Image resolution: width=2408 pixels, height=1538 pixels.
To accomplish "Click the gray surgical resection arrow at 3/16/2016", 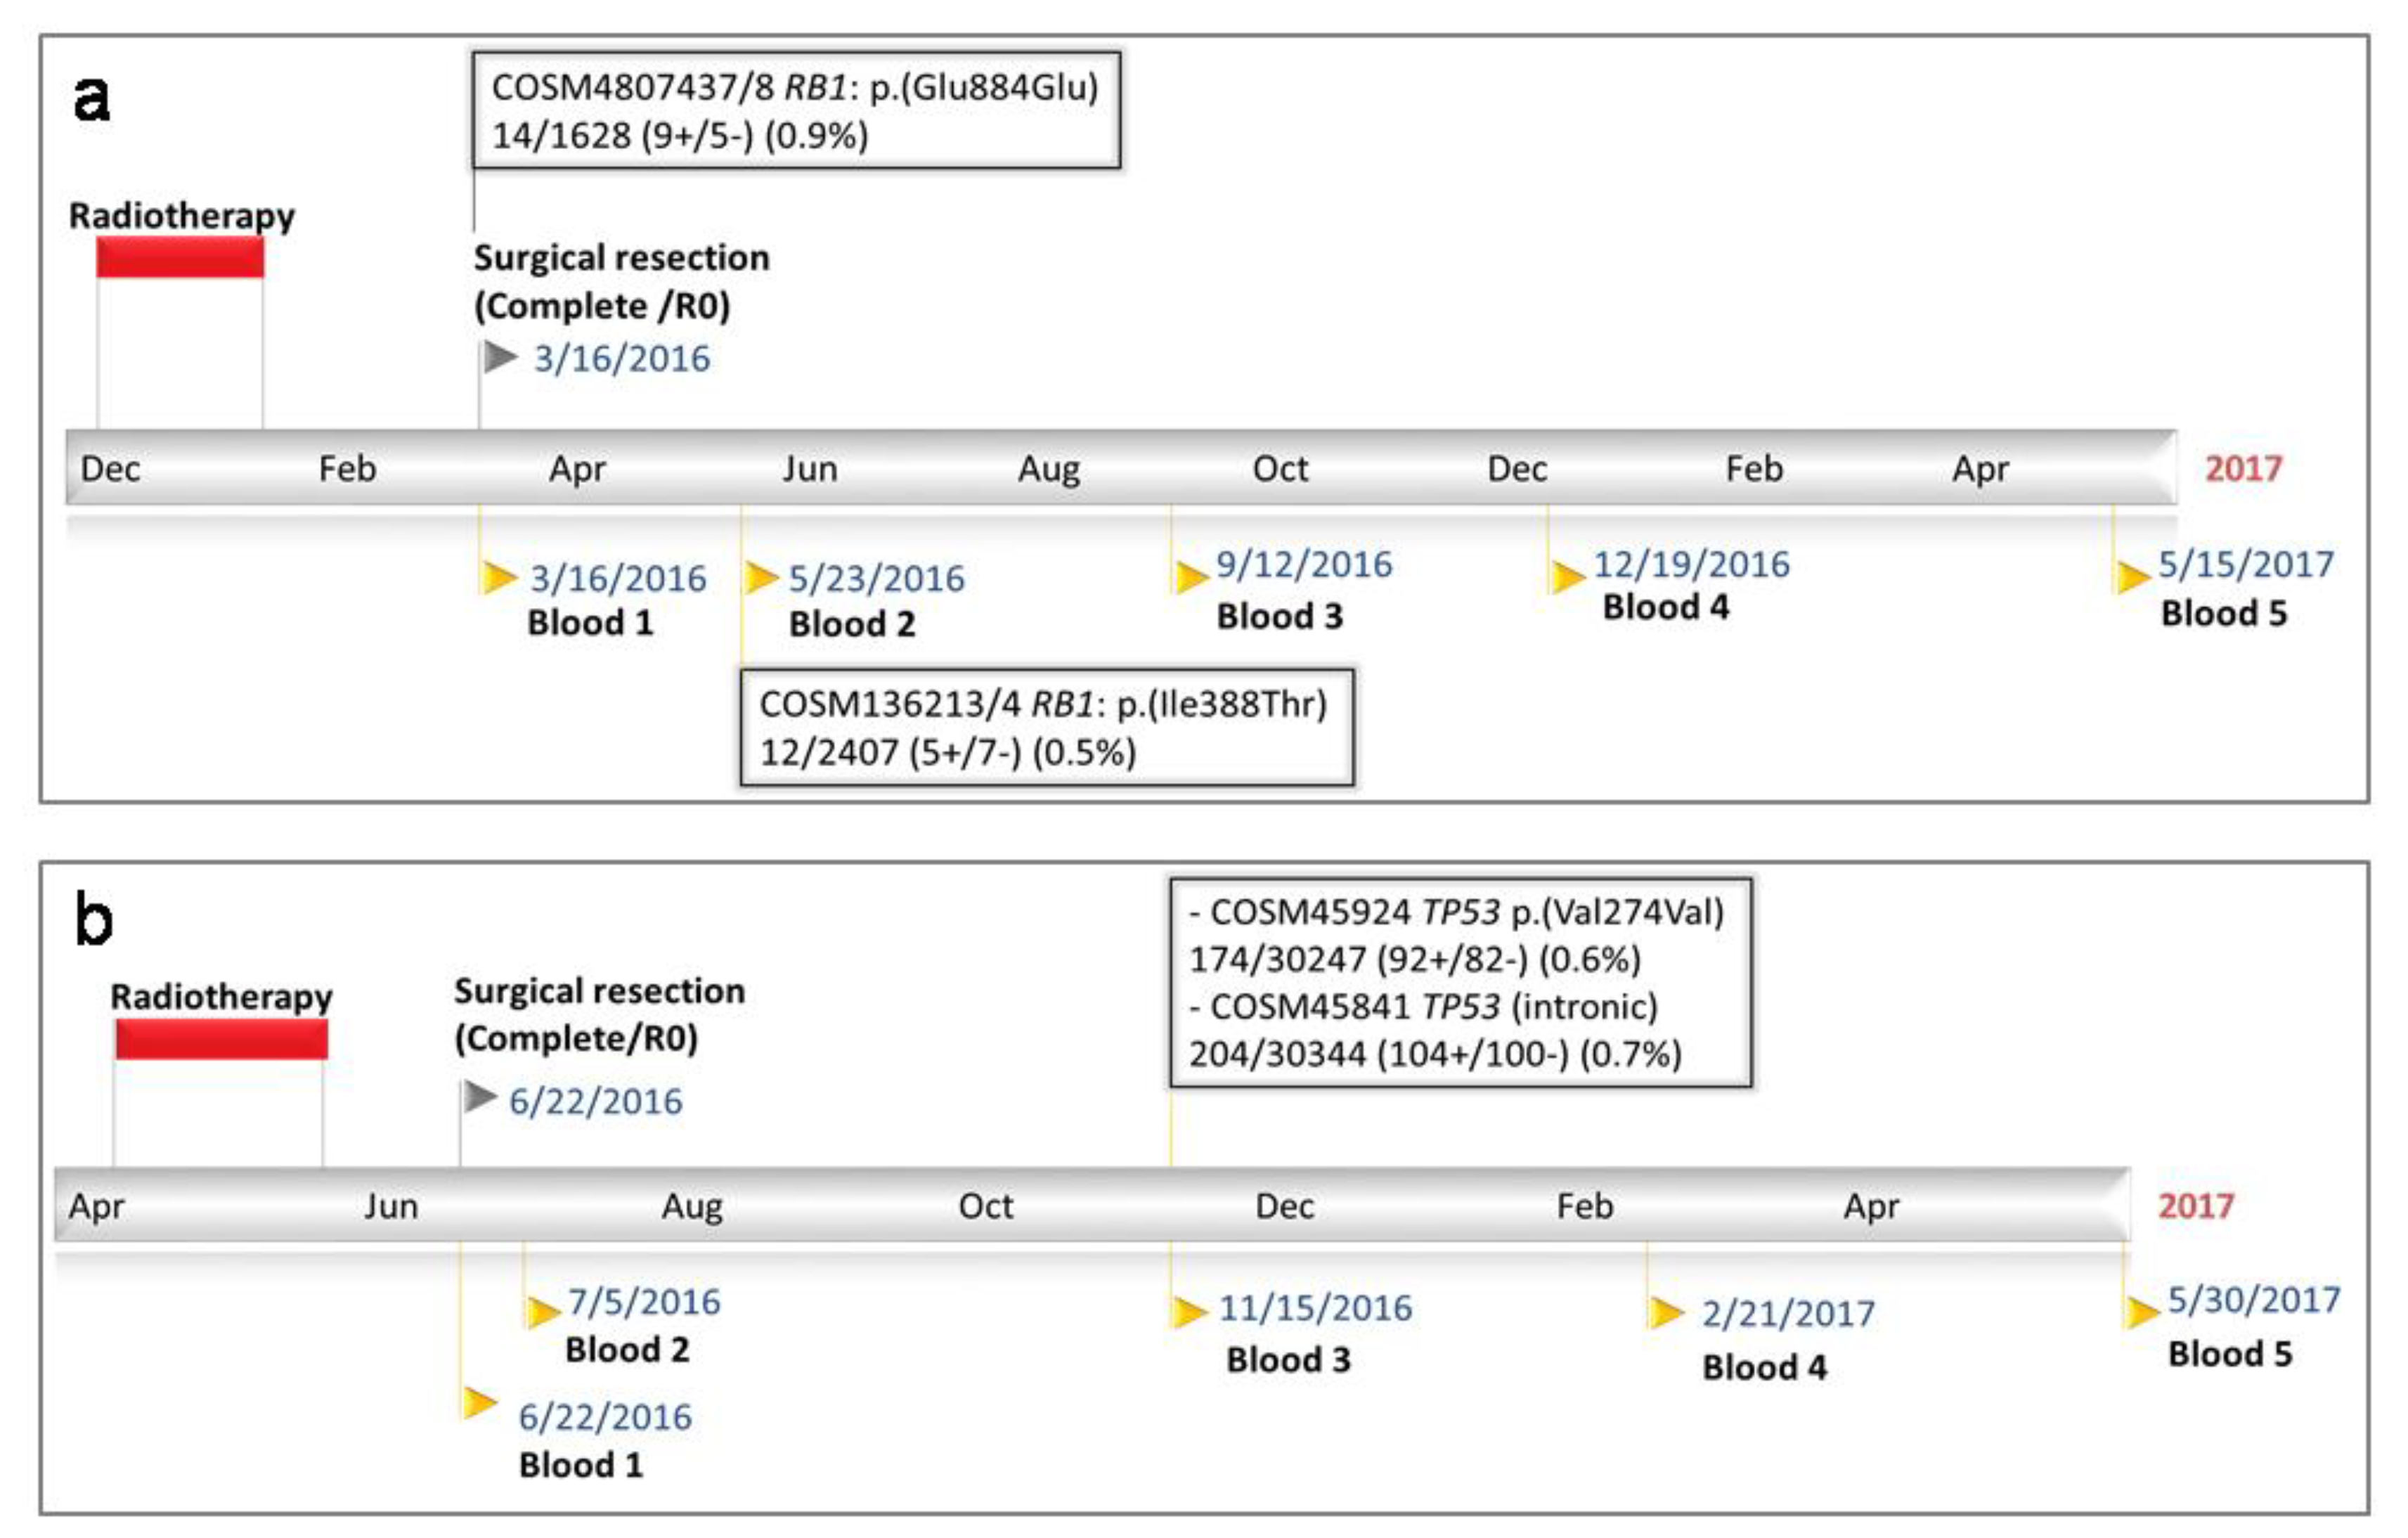I will coord(500,356).
